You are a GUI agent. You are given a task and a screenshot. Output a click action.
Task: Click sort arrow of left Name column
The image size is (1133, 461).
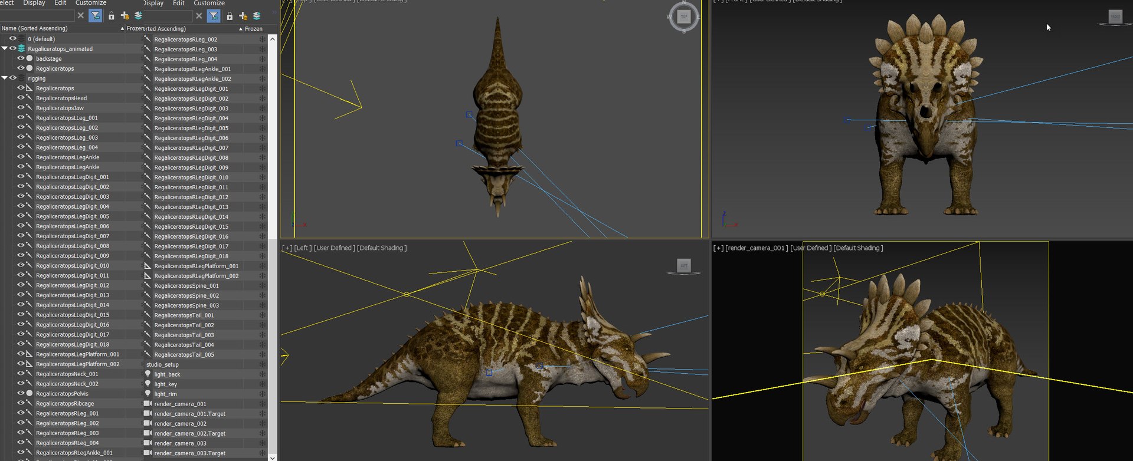click(x=122, y=28)
